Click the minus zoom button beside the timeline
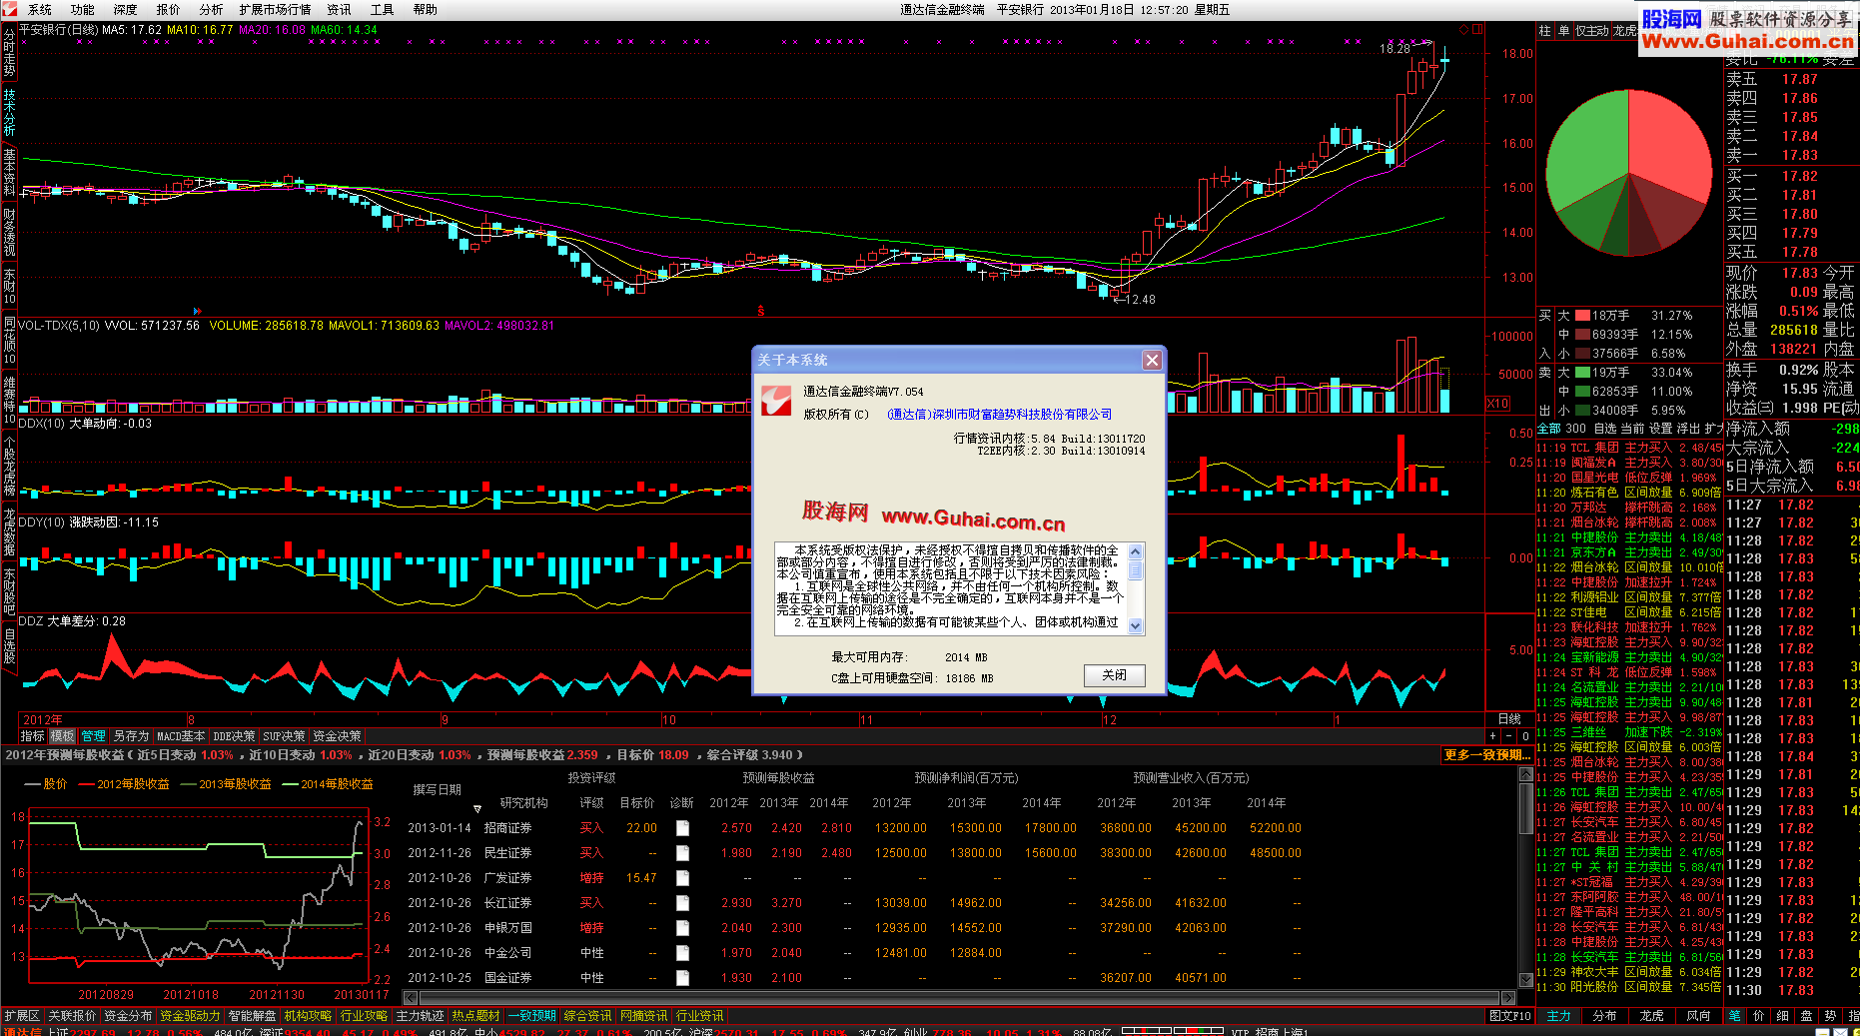This screenshot has width=1860, height=1036. pos(1508,736)
